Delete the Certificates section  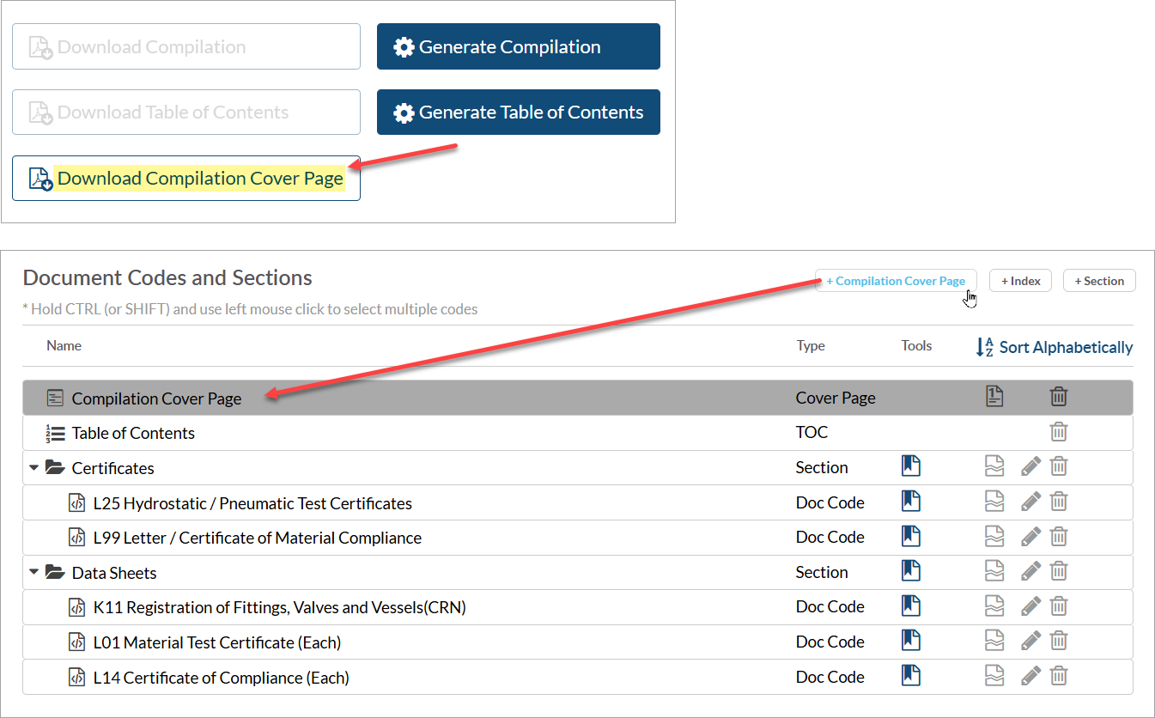point(1059,466)
